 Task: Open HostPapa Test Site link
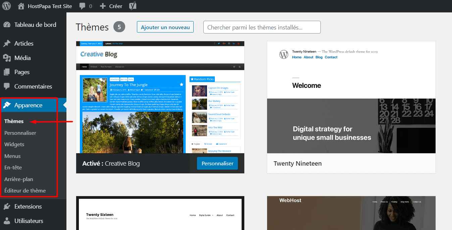point(50,6)
